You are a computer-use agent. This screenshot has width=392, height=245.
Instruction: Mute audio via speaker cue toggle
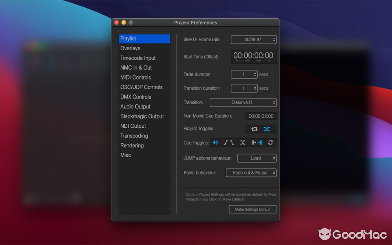tap(215, 142)
